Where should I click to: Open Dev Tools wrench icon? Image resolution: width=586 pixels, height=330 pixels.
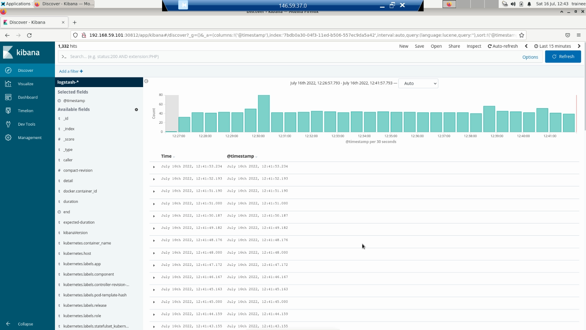click(x=8, y=124)
